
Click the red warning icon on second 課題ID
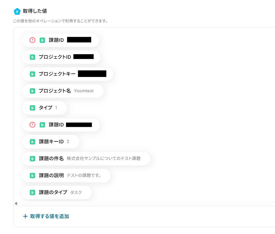[x=33, y=125]
